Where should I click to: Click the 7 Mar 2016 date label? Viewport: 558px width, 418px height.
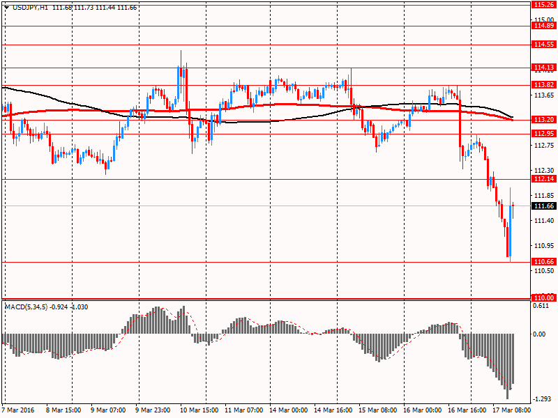[x=19, y=410]
